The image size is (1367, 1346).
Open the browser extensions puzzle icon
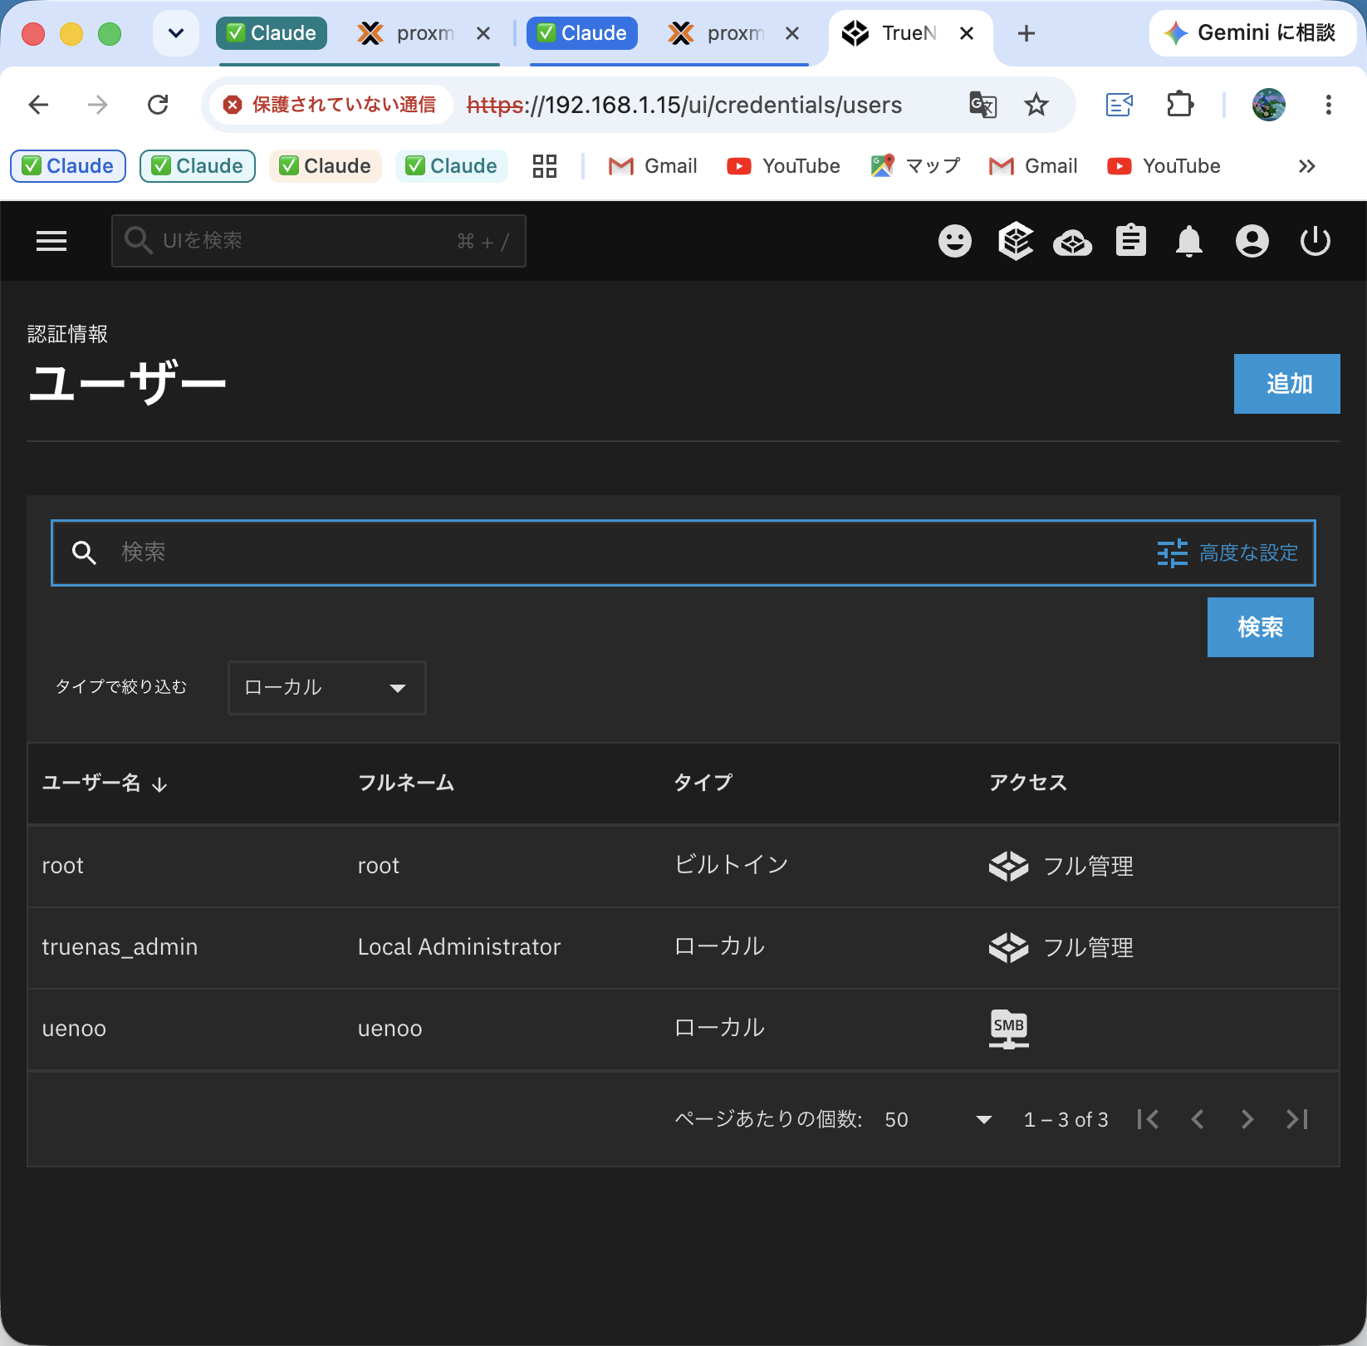point(1180,105)
